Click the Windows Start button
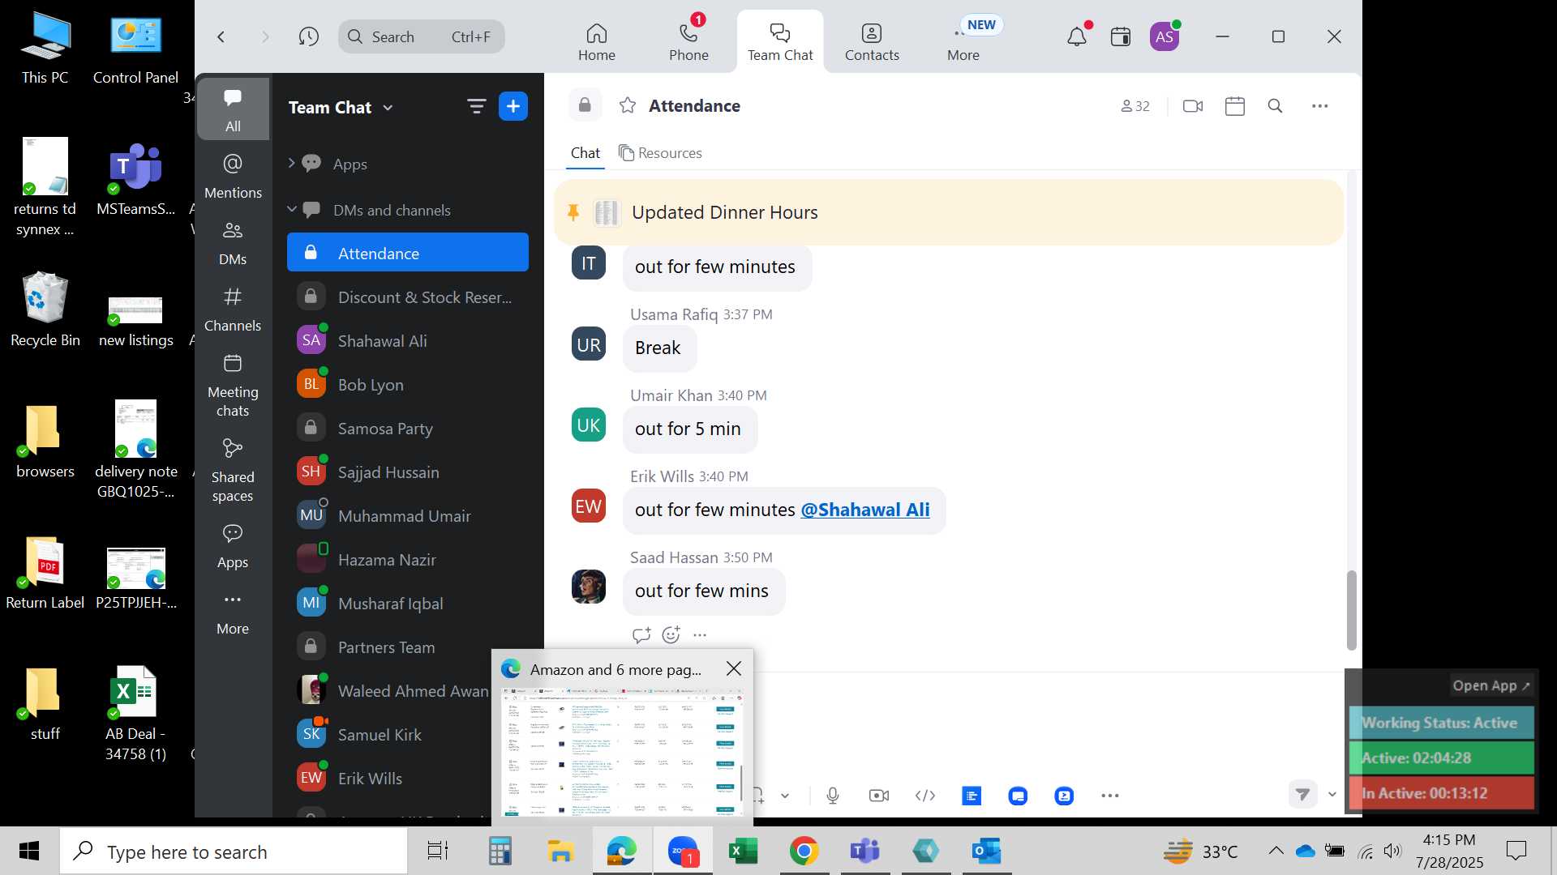Image resolution: width=1557 pixels, height=875 pixels. coord(29,851)
